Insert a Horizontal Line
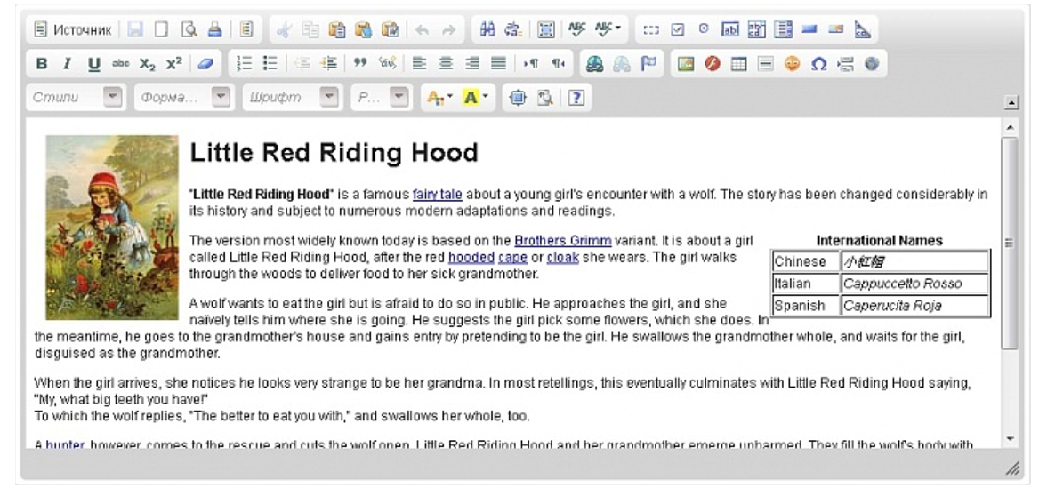 click(765, 64)
